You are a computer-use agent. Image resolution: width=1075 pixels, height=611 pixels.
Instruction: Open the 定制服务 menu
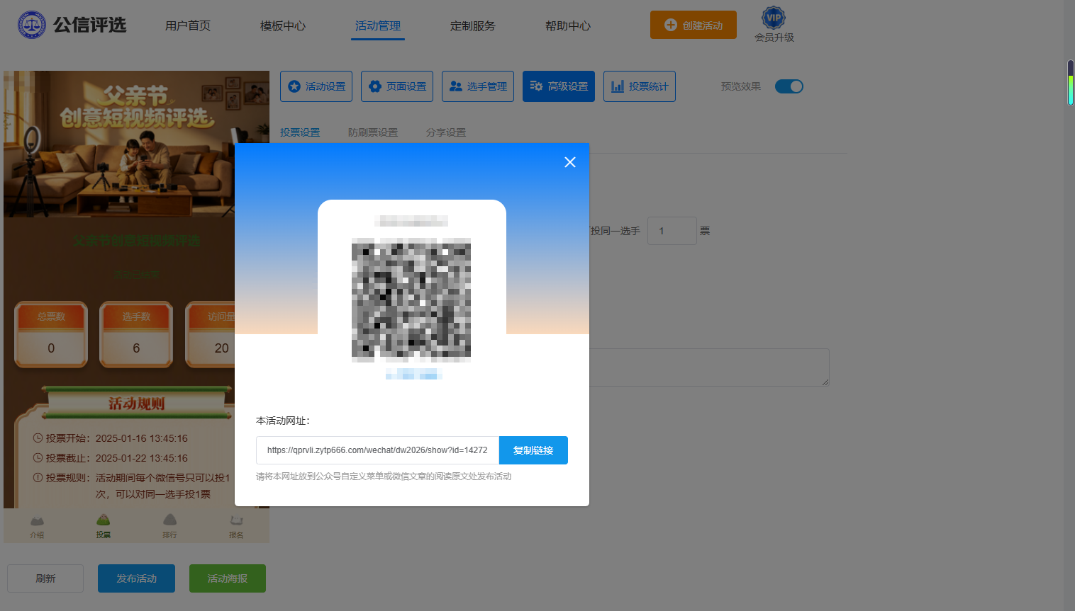(x=473, y=25)
